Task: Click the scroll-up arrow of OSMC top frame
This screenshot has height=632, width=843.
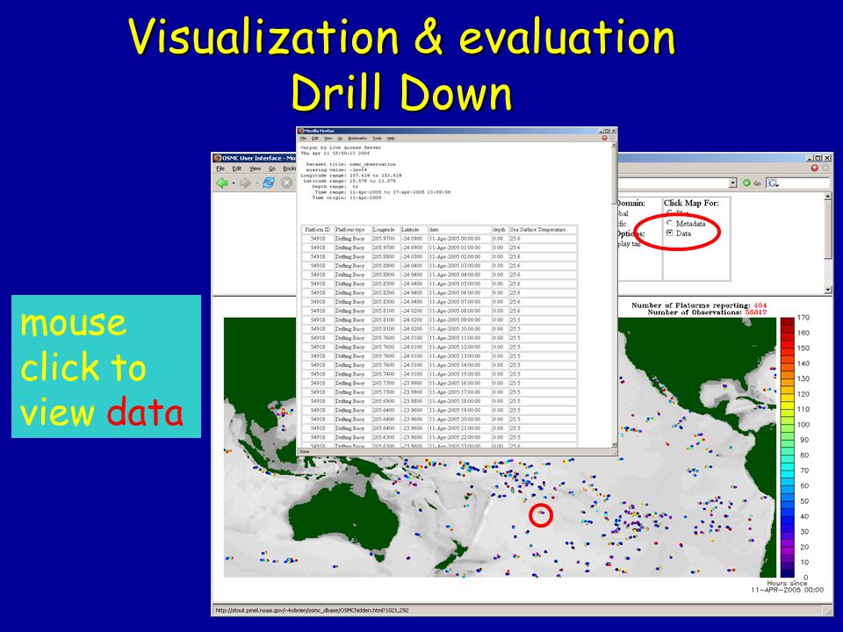Action: pyautogui.click(x=827, y=197)
